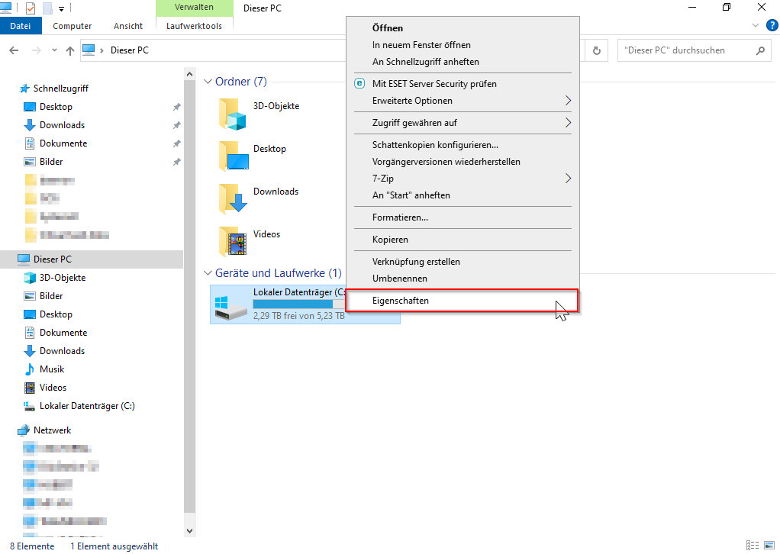780x554 pixels.
Task: Open the 3D-Objekte folder icon
Action: click(233, 113)
